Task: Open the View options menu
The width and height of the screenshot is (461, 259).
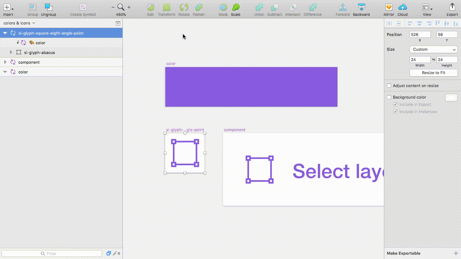Action: tap(427, 7)
